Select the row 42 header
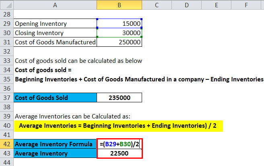Viewport: 264px width, 166px height. 6,144
